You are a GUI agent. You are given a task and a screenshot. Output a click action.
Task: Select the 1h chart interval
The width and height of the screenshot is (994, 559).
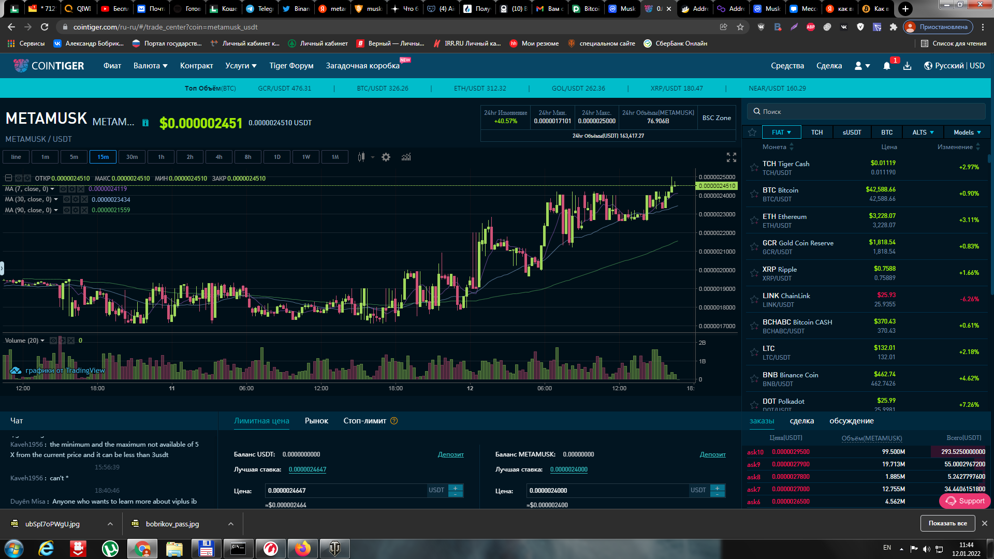coord(161,157)
